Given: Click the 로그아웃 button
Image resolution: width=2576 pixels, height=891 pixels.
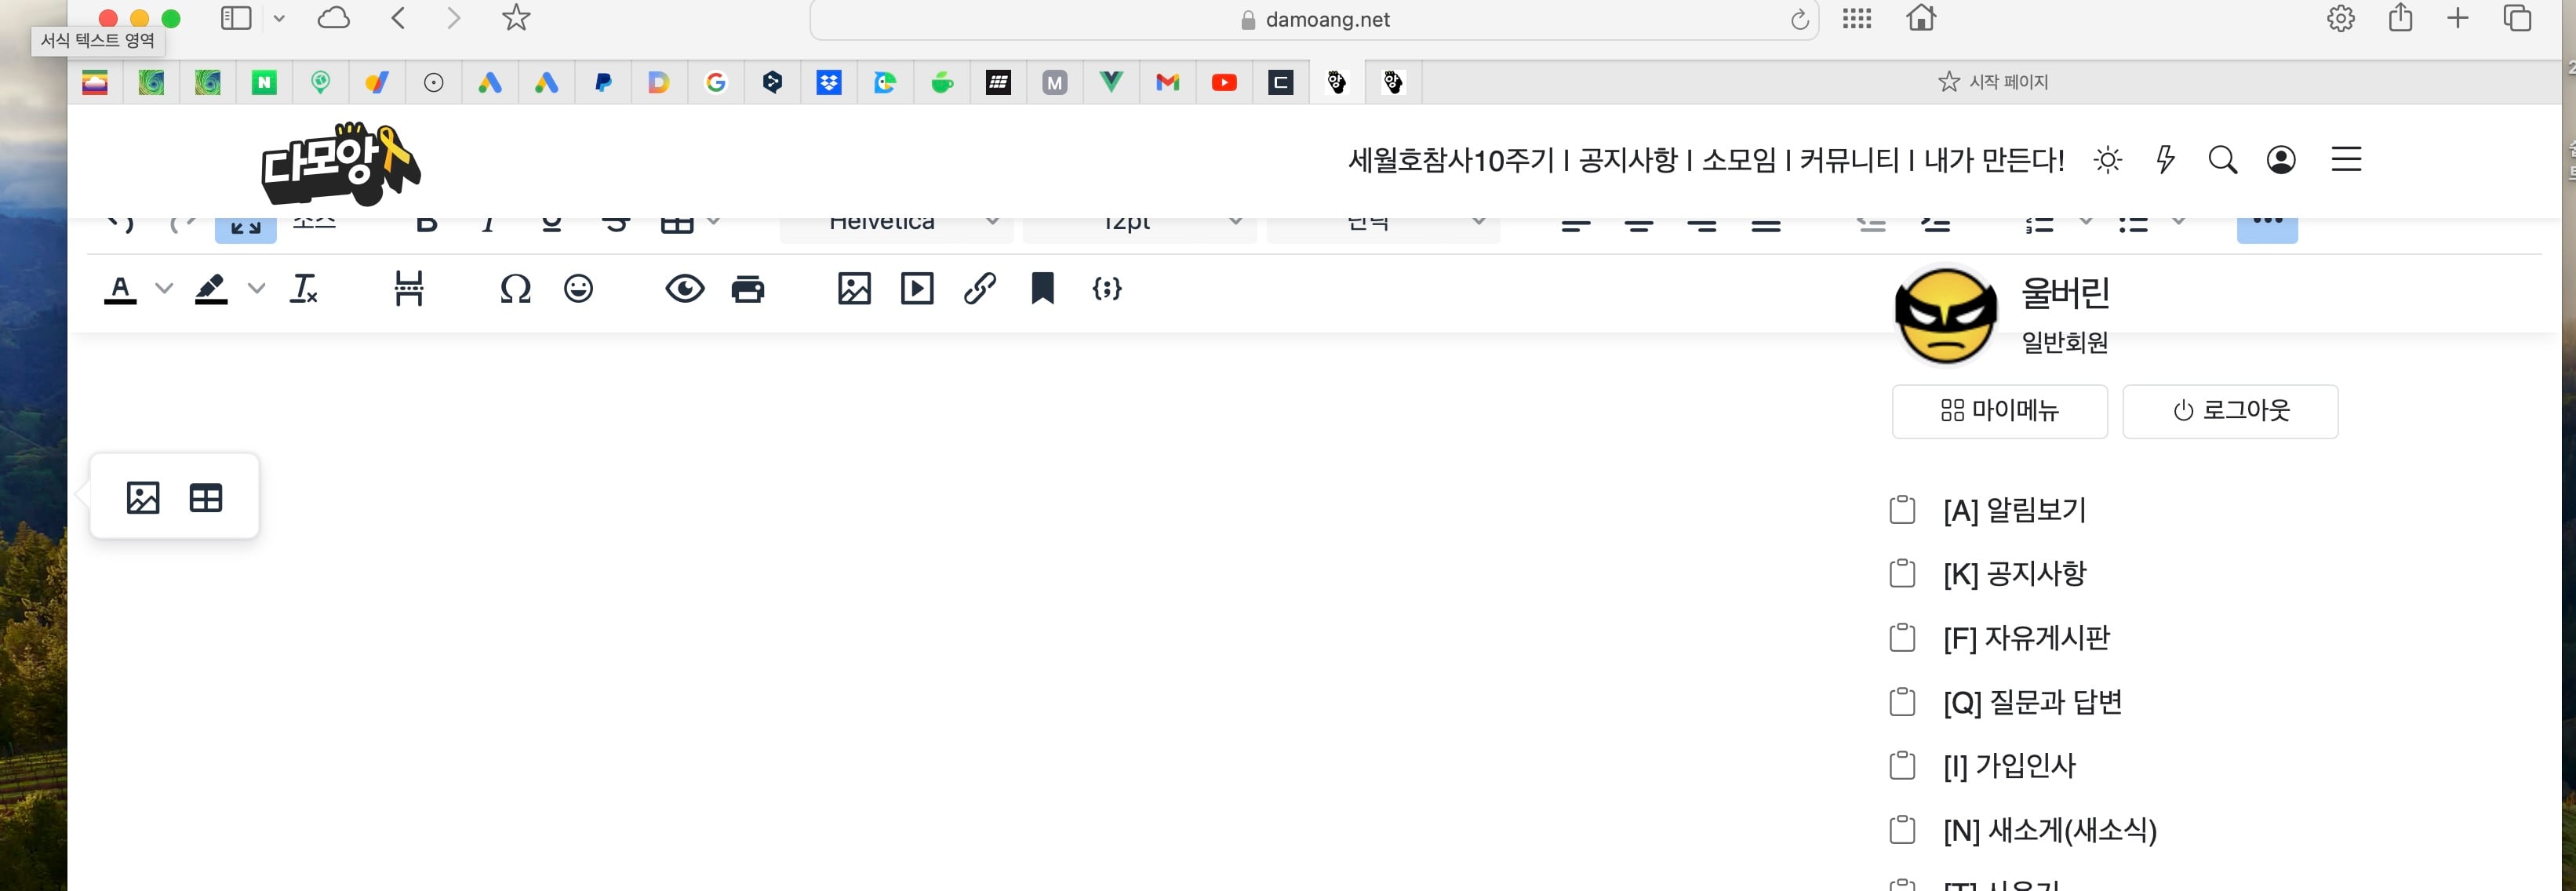Looking at the screenshot, I should [x=2230, y=411].
